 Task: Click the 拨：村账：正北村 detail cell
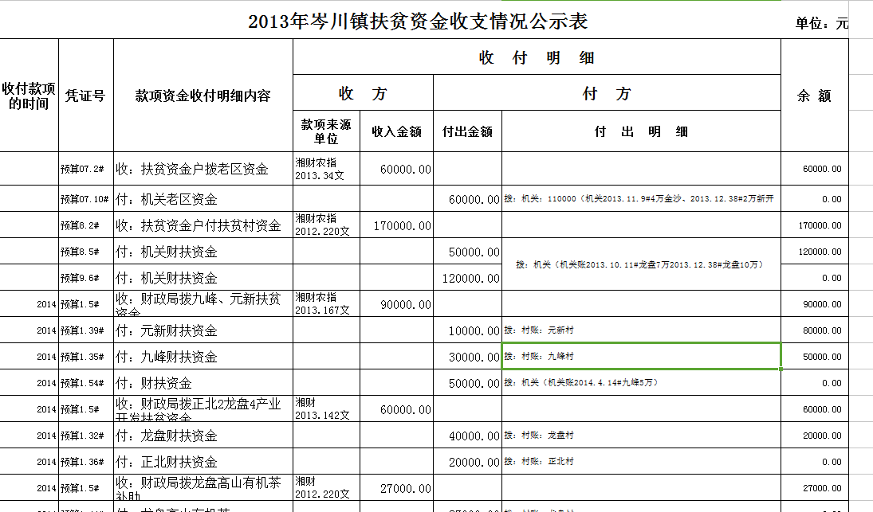(640, 462)
